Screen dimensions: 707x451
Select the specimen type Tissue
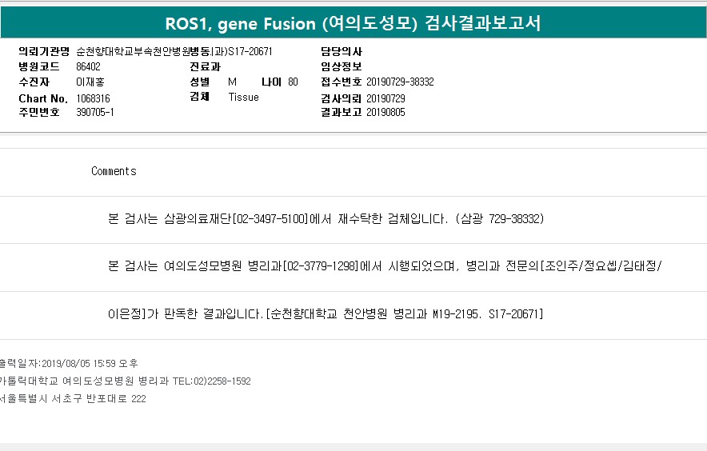coord(243,97)
